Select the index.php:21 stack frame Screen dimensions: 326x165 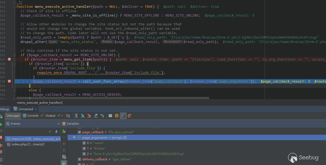click(28, 144)
